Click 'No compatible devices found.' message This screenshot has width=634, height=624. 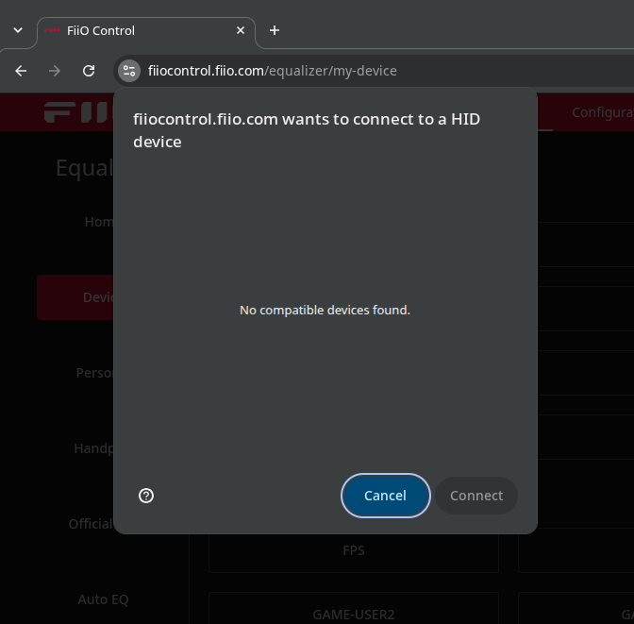click(x=325, y=311)
